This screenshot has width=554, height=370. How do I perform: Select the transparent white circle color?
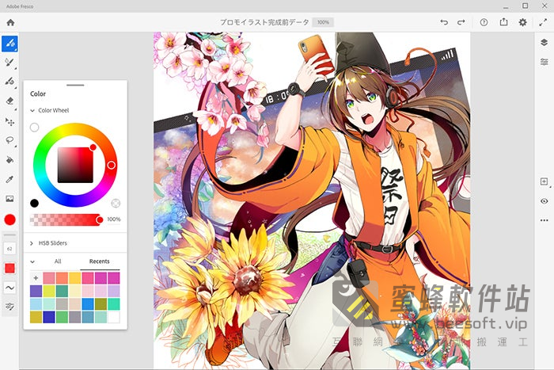coord(34,127)
